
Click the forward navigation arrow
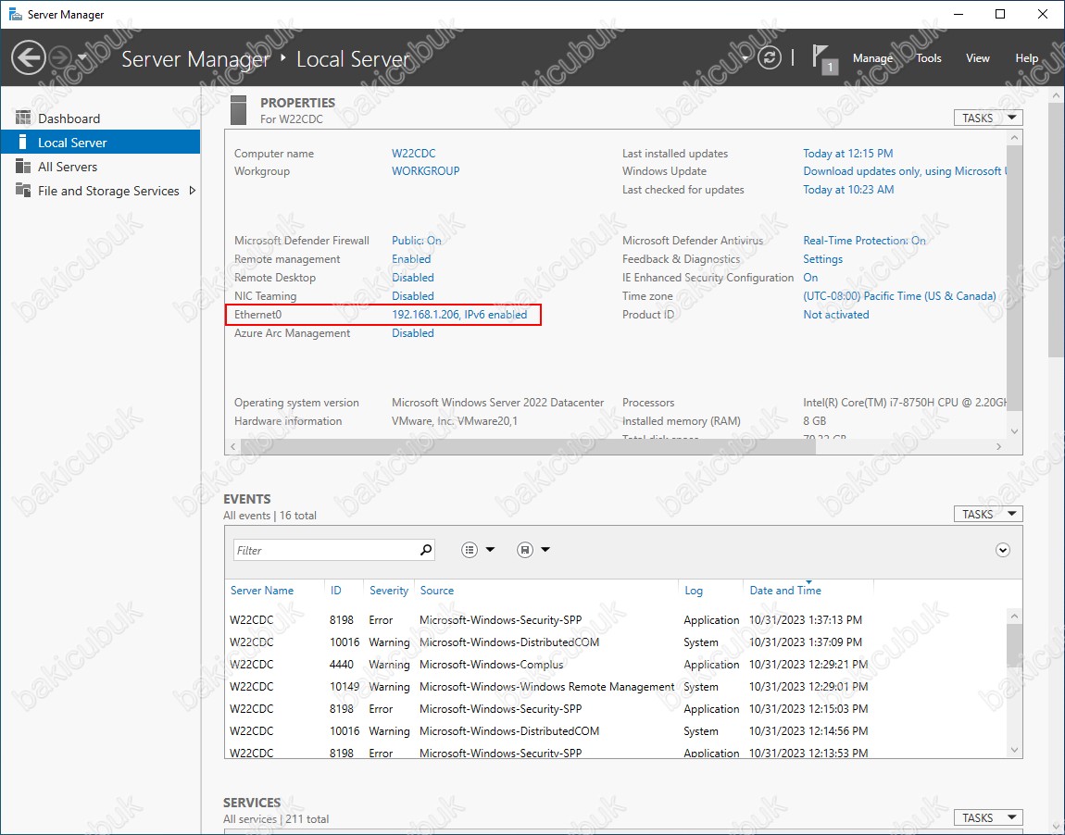coord(60,57)
